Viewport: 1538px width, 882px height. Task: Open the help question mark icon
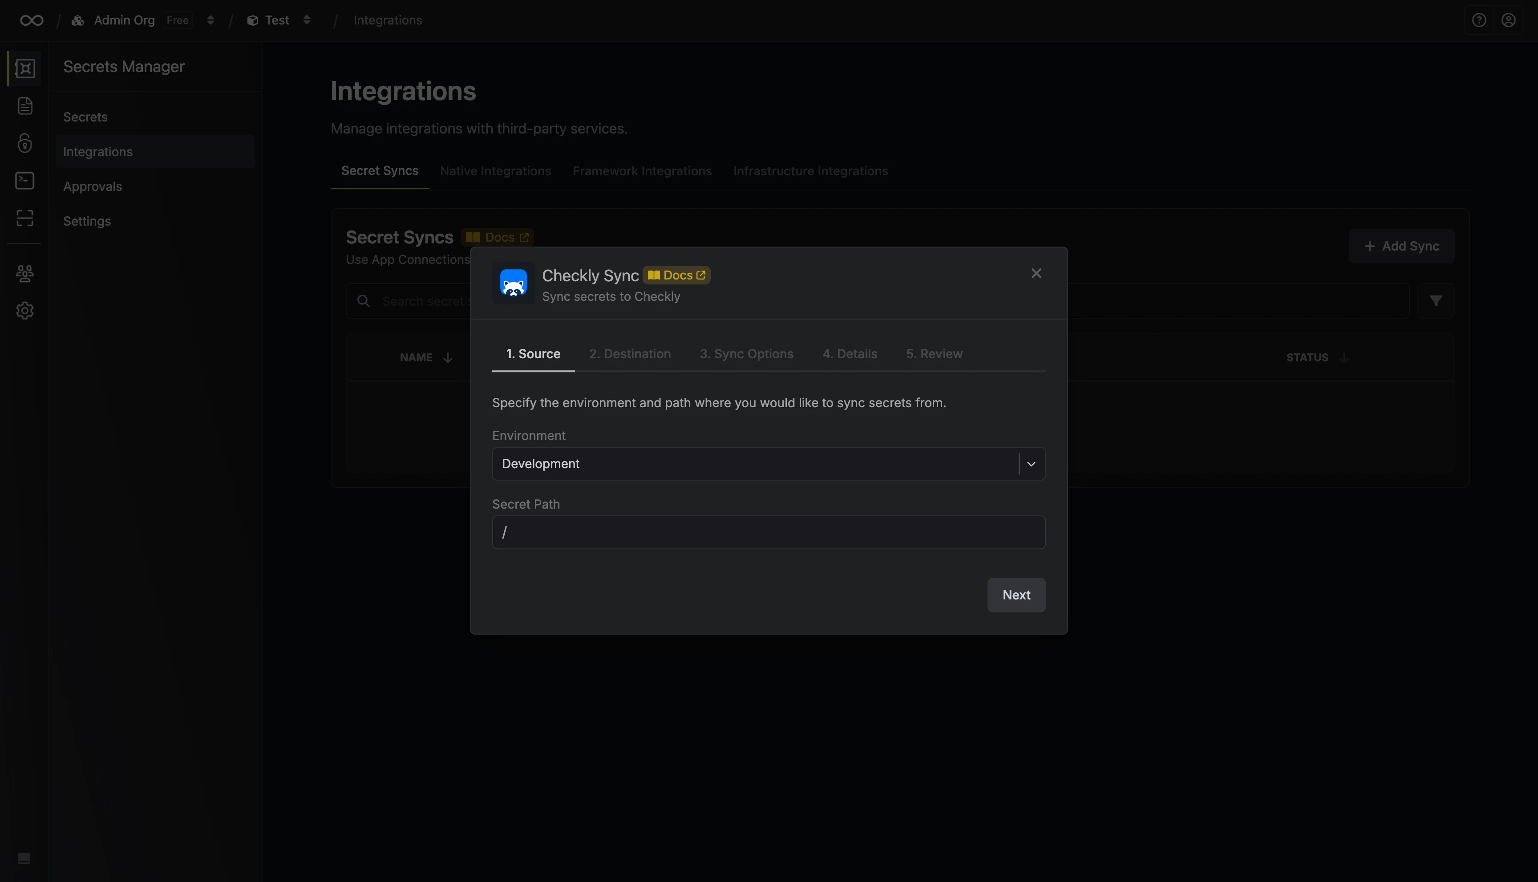pyautogui.click(x=1479, y=20)
